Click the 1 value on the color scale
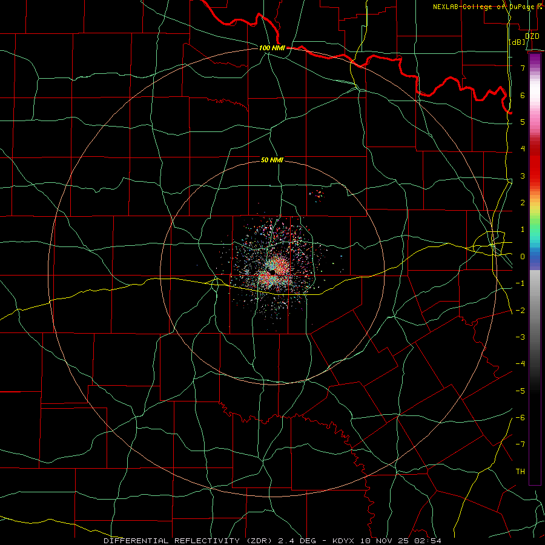Screen dimensions: 545x545 coord(523,230)
